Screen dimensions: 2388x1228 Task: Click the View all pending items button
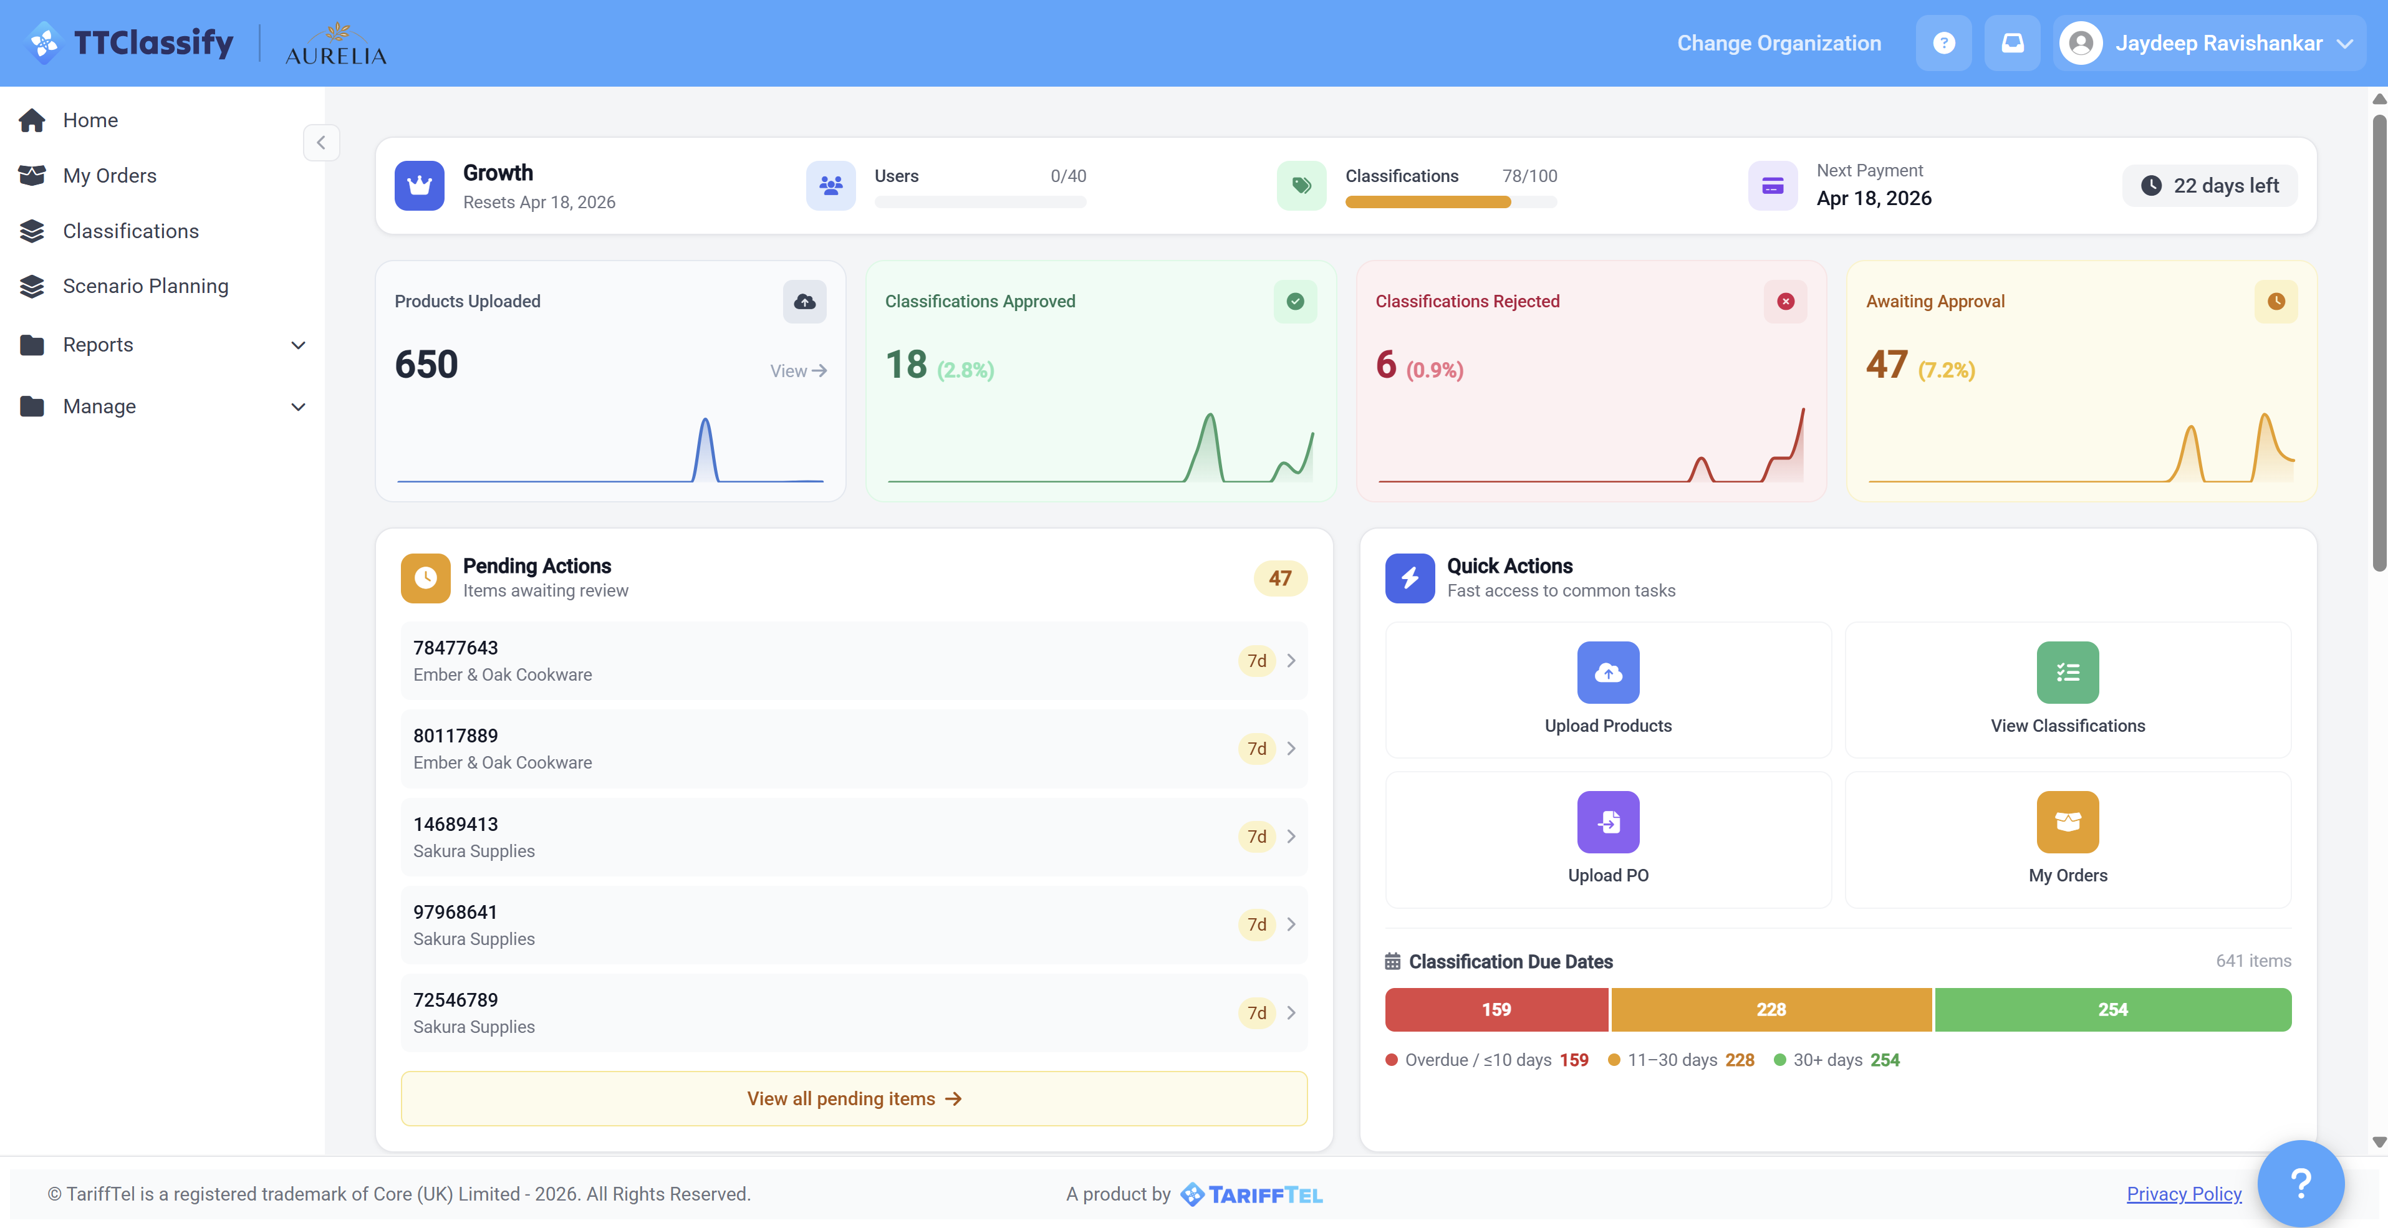853,1098
